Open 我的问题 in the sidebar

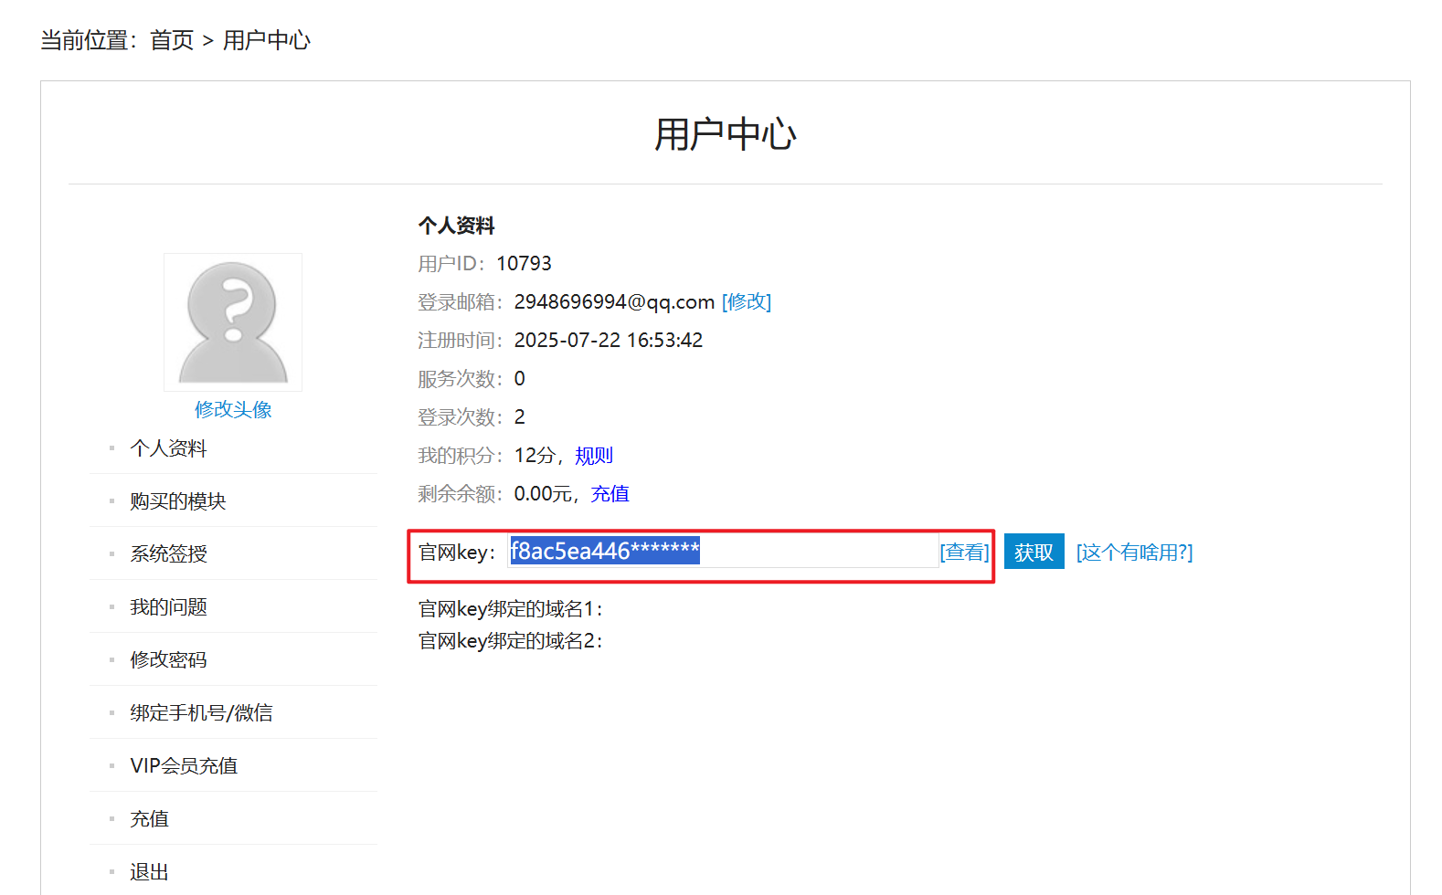tap(168, 607)
